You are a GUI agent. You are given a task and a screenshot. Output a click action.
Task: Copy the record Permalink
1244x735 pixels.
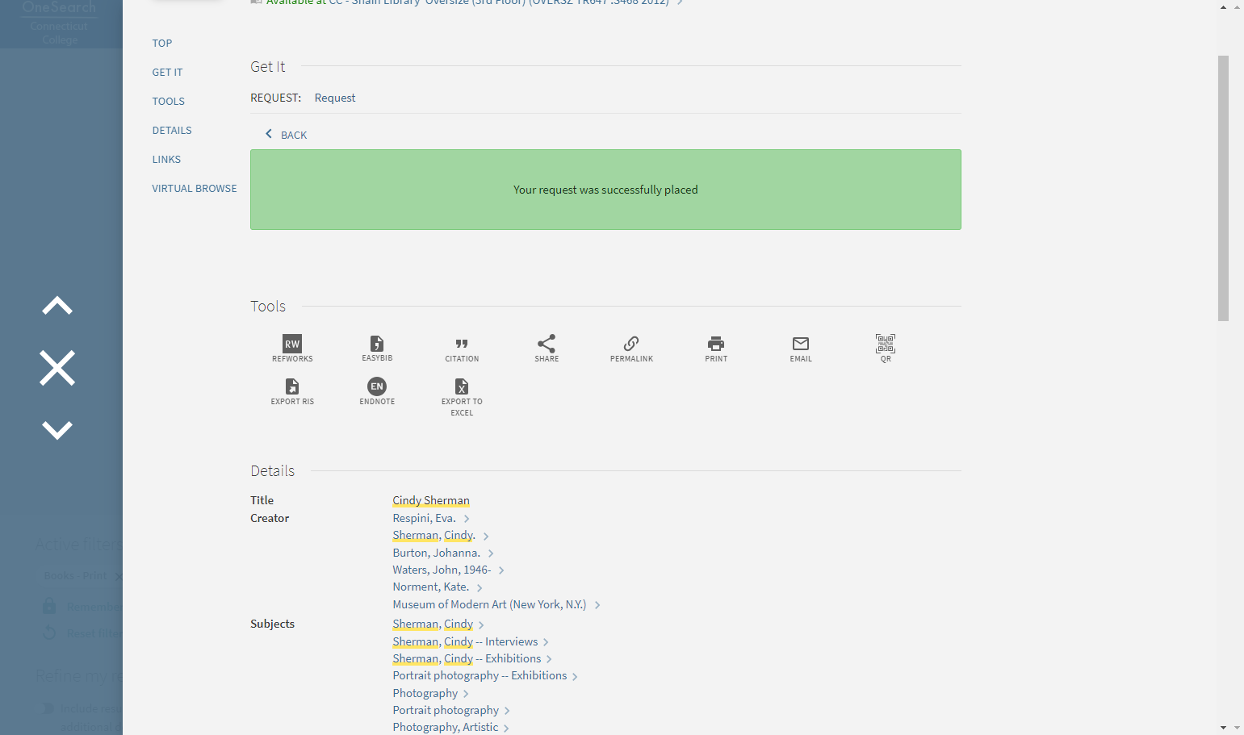click(631, 349)
